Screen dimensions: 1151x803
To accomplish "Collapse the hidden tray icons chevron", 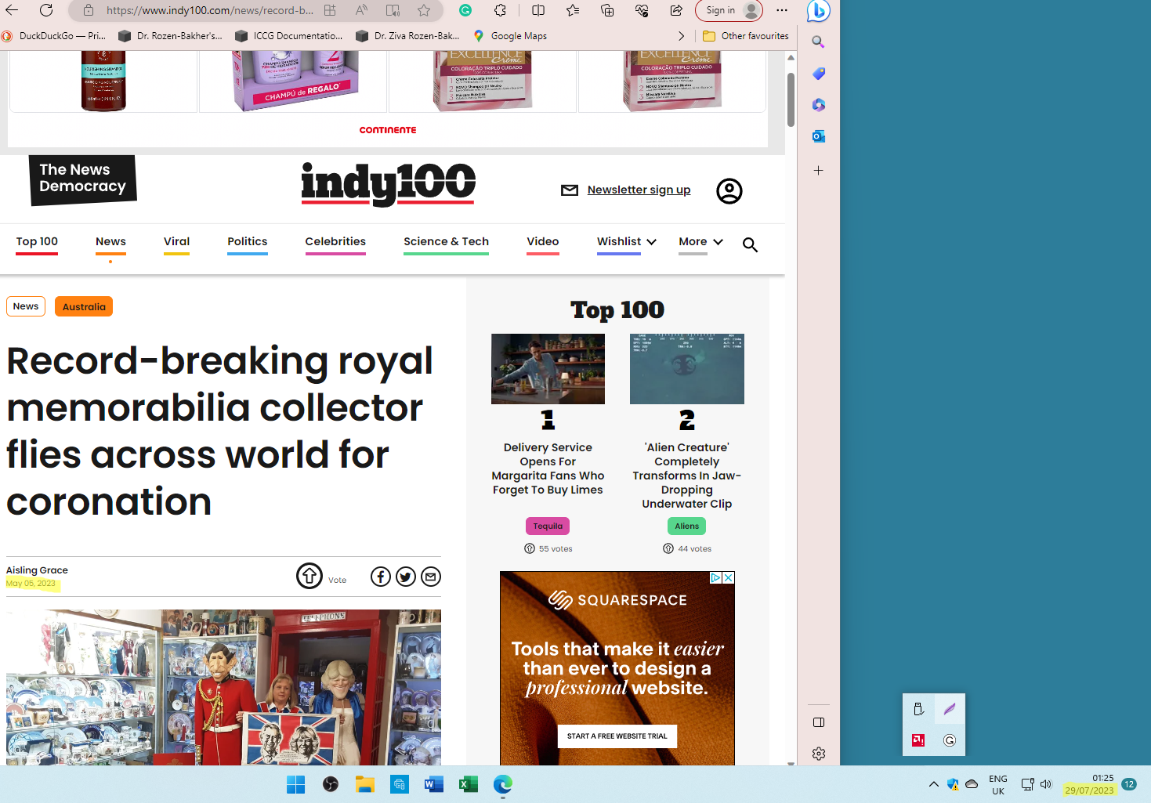I will [x=933, y=784].
